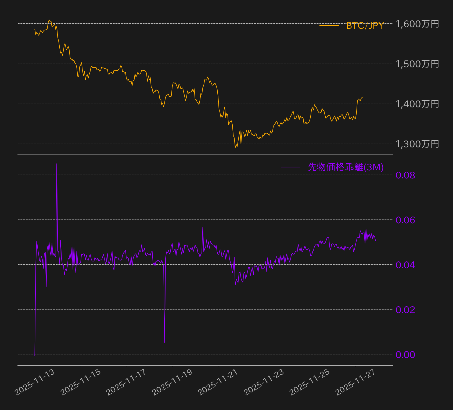Select the 1,500万円 price axis label
Image resolution: width=453 pixels, height=410 pixels.
417,64
